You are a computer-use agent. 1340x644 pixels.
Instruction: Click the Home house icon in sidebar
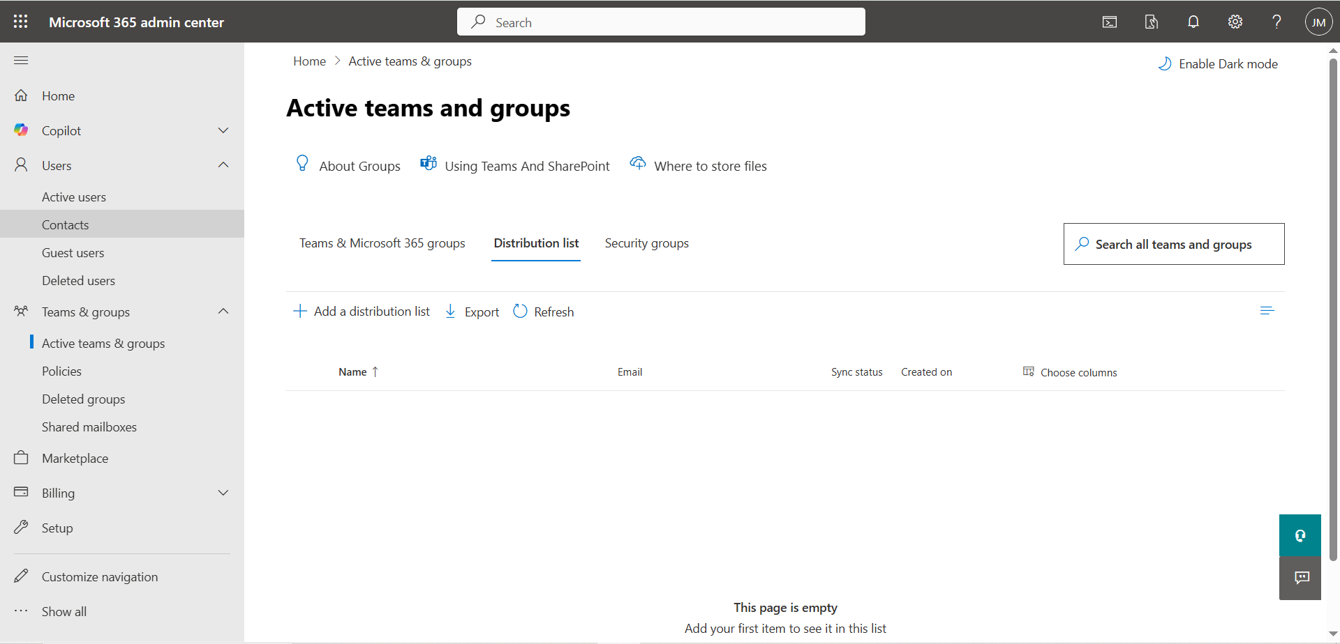point(21,95)
